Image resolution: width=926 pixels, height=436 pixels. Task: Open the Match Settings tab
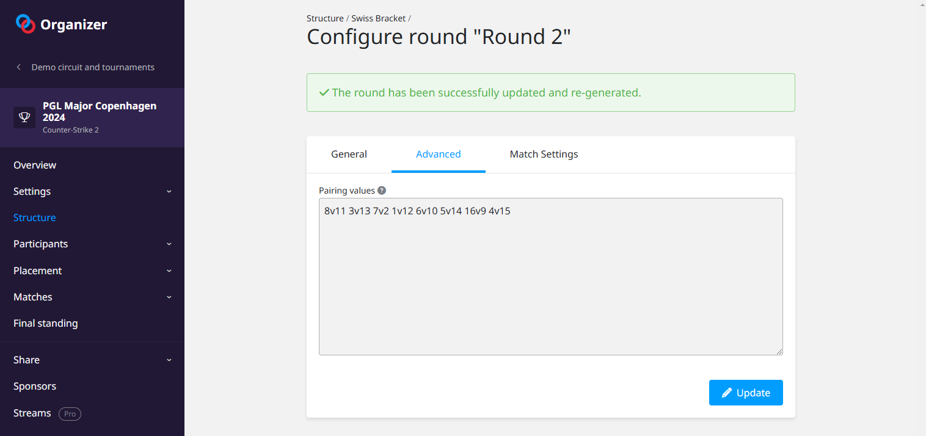(x=544, y=154)
